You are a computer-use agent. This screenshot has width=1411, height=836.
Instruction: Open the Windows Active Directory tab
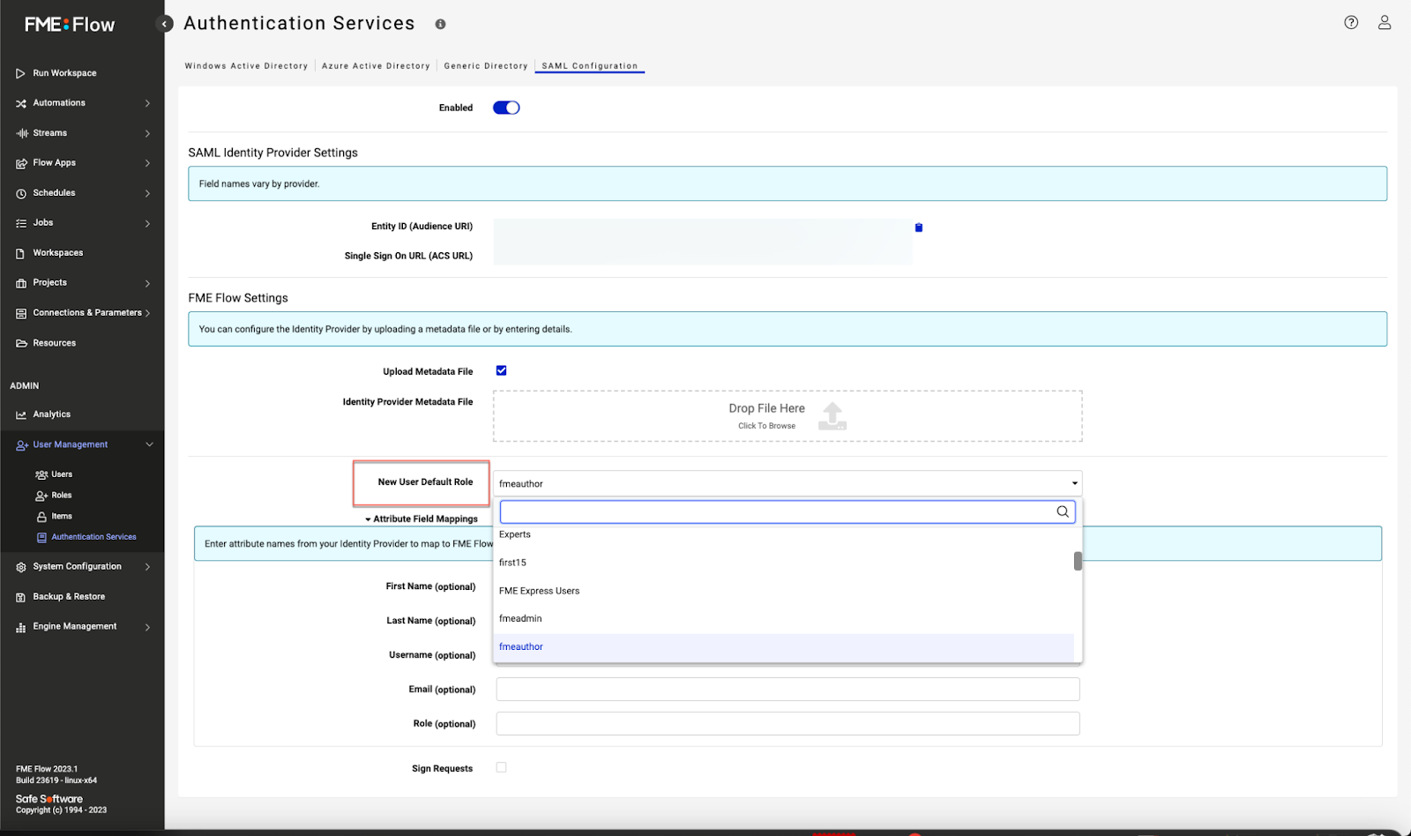click(246, 65)
